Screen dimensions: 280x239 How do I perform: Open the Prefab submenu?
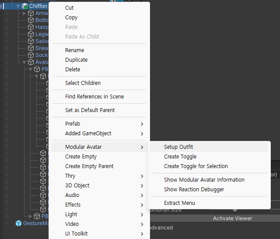(x=99, y=124)
